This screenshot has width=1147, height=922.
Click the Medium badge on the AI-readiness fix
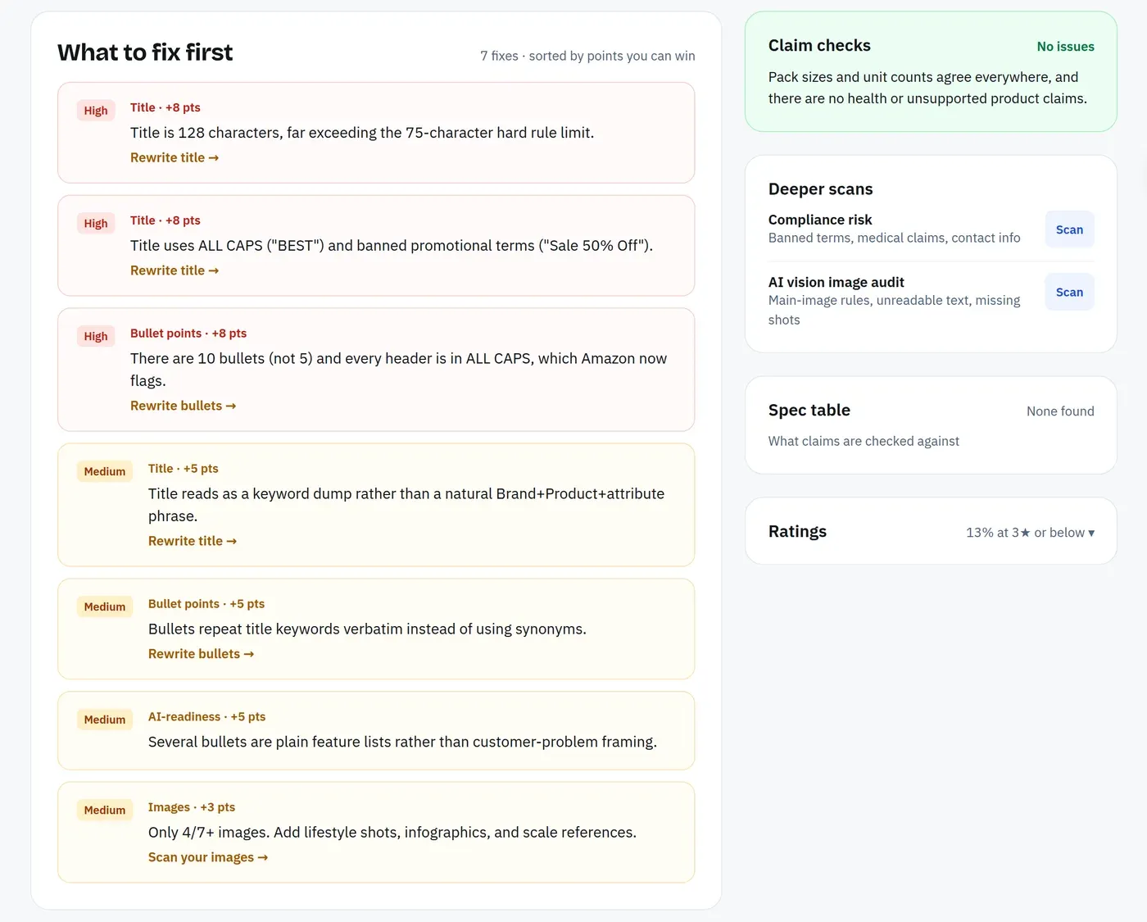pos(105,720)
